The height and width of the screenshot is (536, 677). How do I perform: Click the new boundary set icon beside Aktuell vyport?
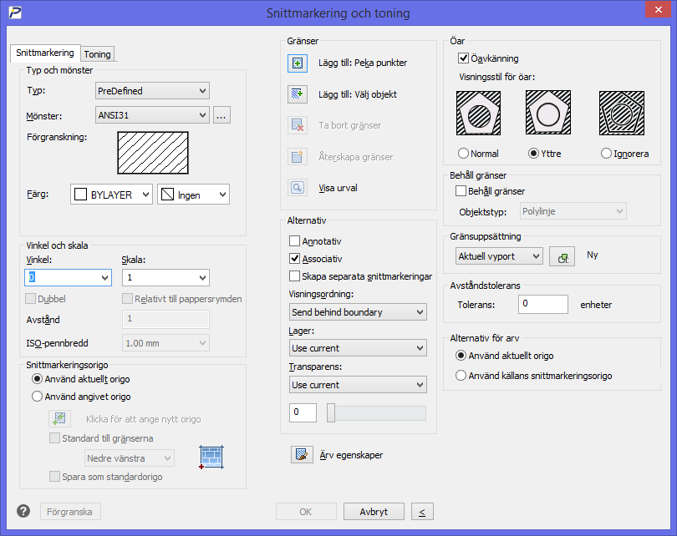(562, 256)
